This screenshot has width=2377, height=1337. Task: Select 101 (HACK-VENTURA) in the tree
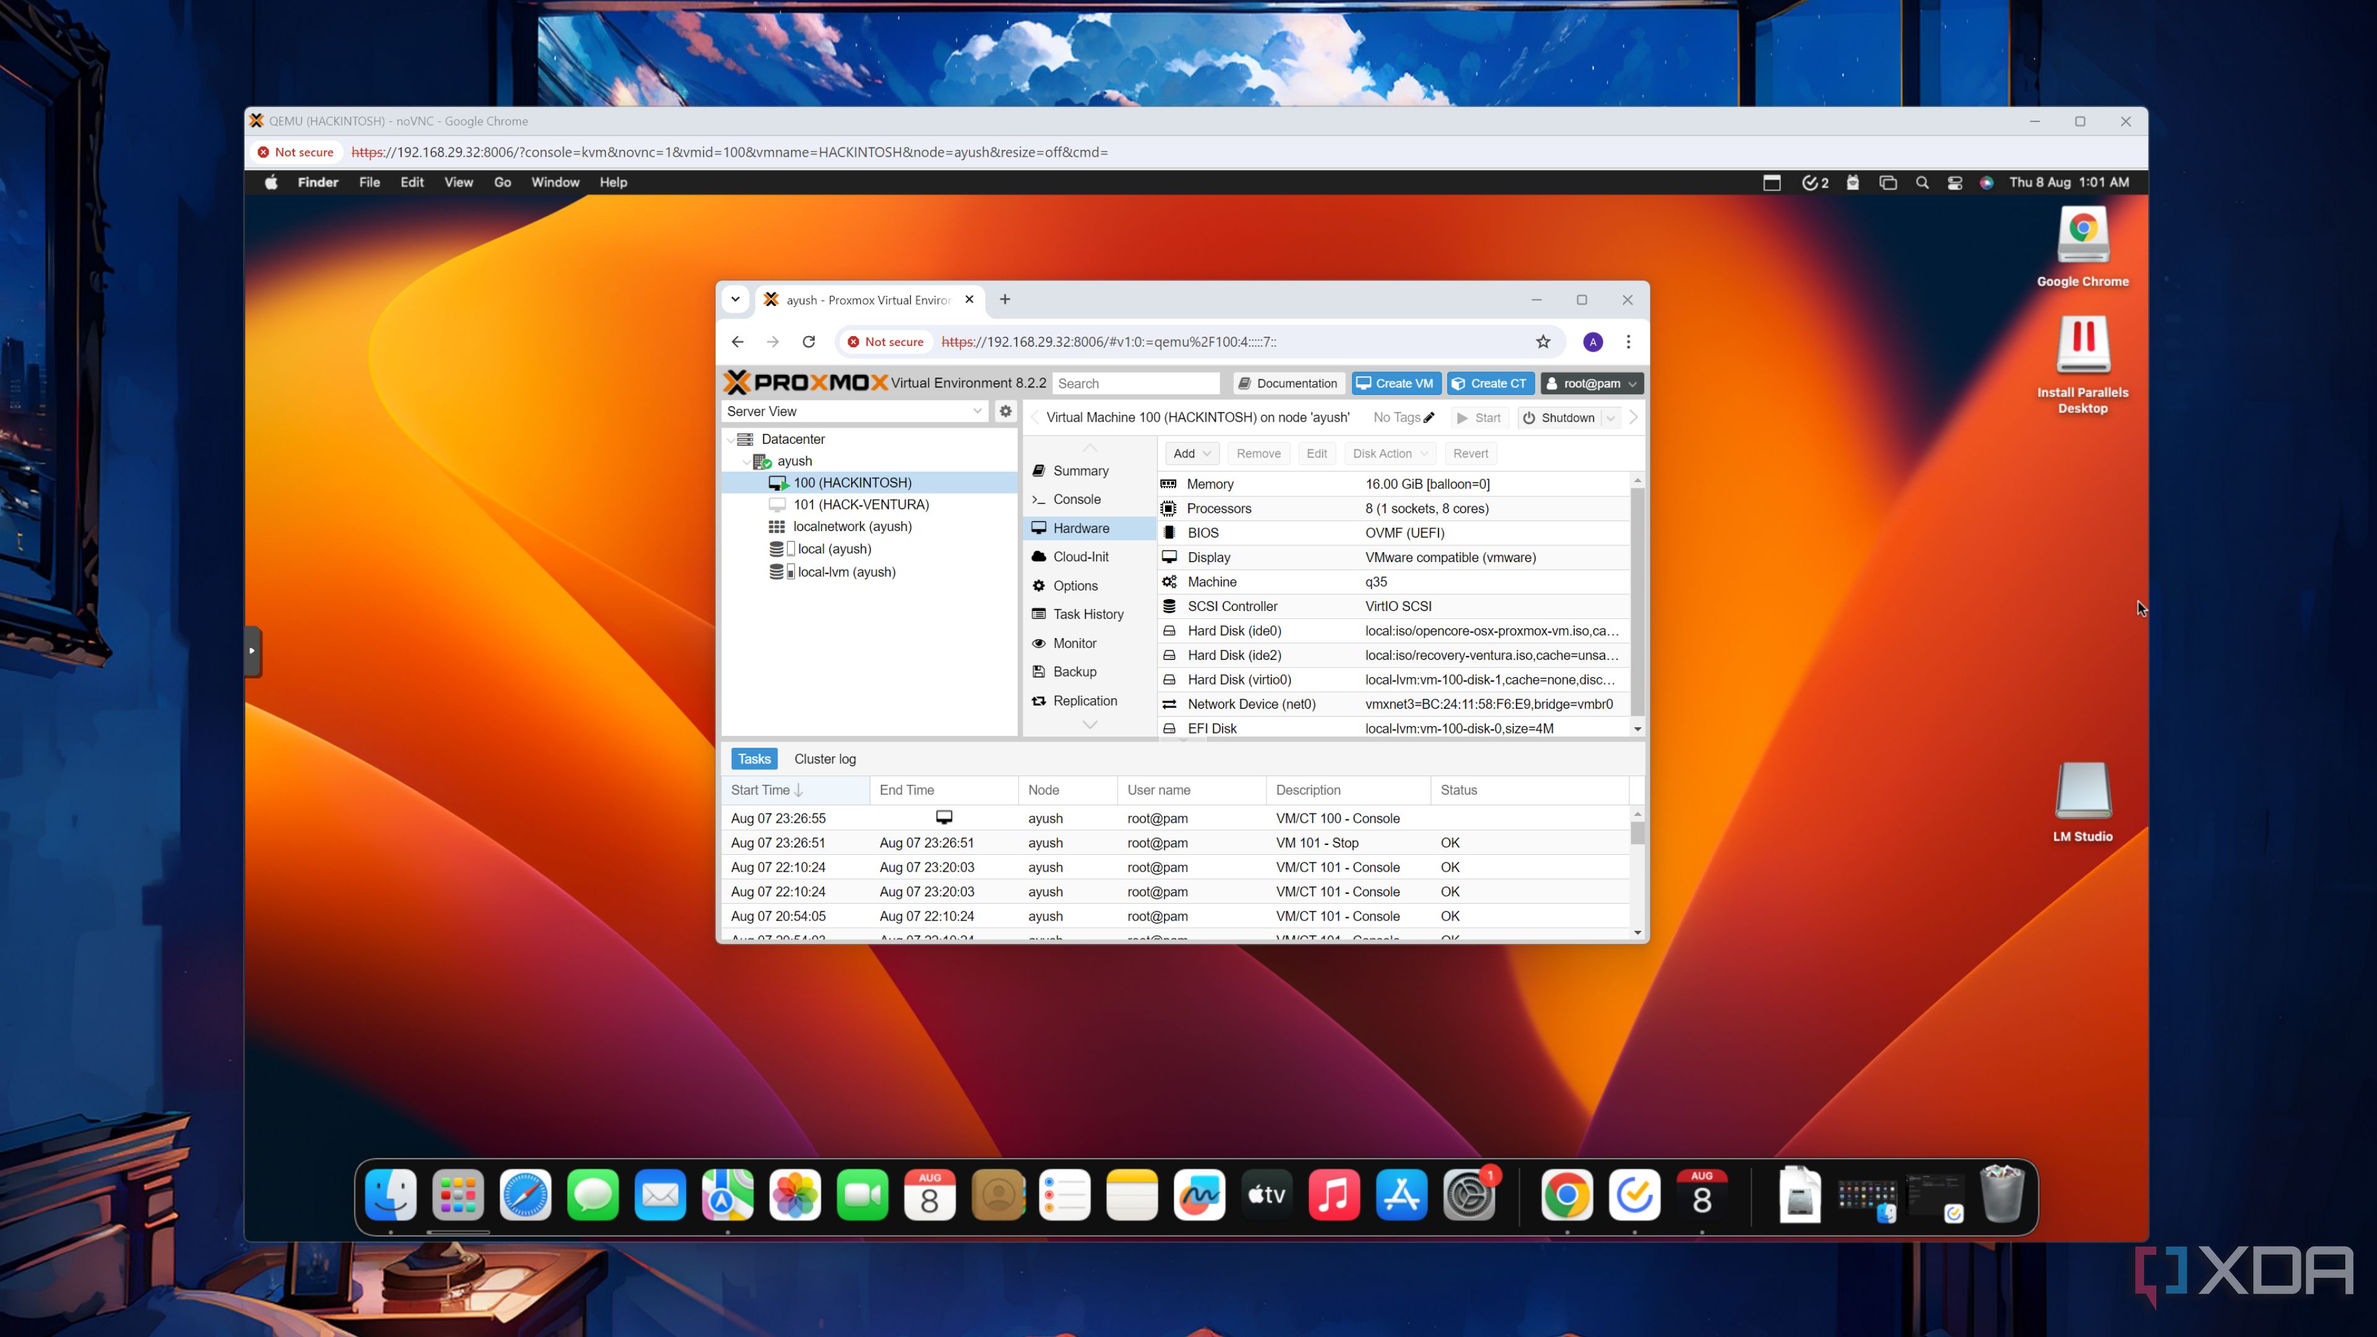coord(861,504)
